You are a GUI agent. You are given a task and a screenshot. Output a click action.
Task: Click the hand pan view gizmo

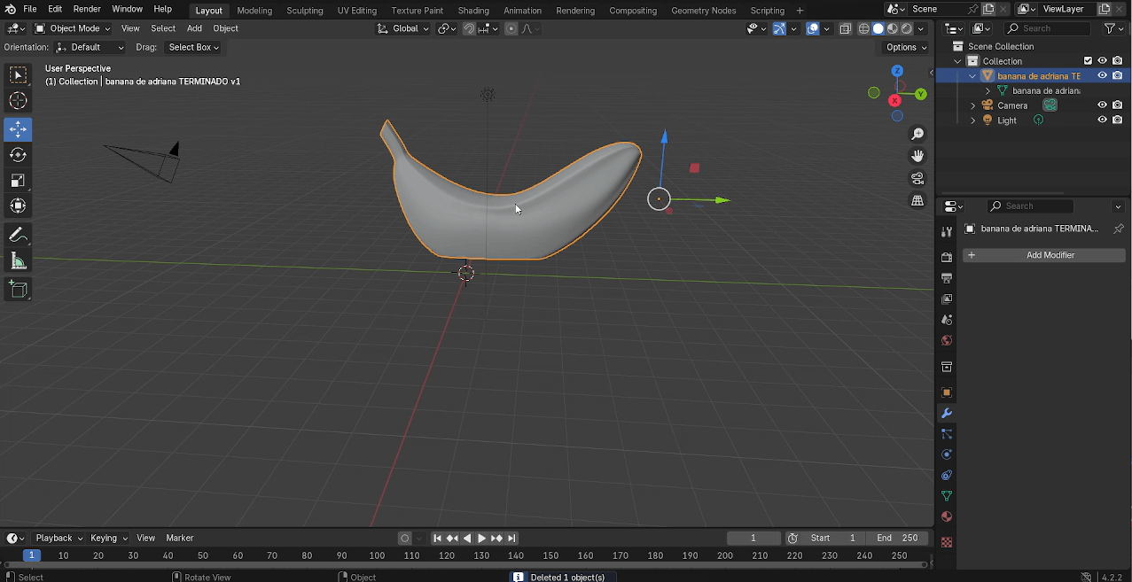coord(917,156)
